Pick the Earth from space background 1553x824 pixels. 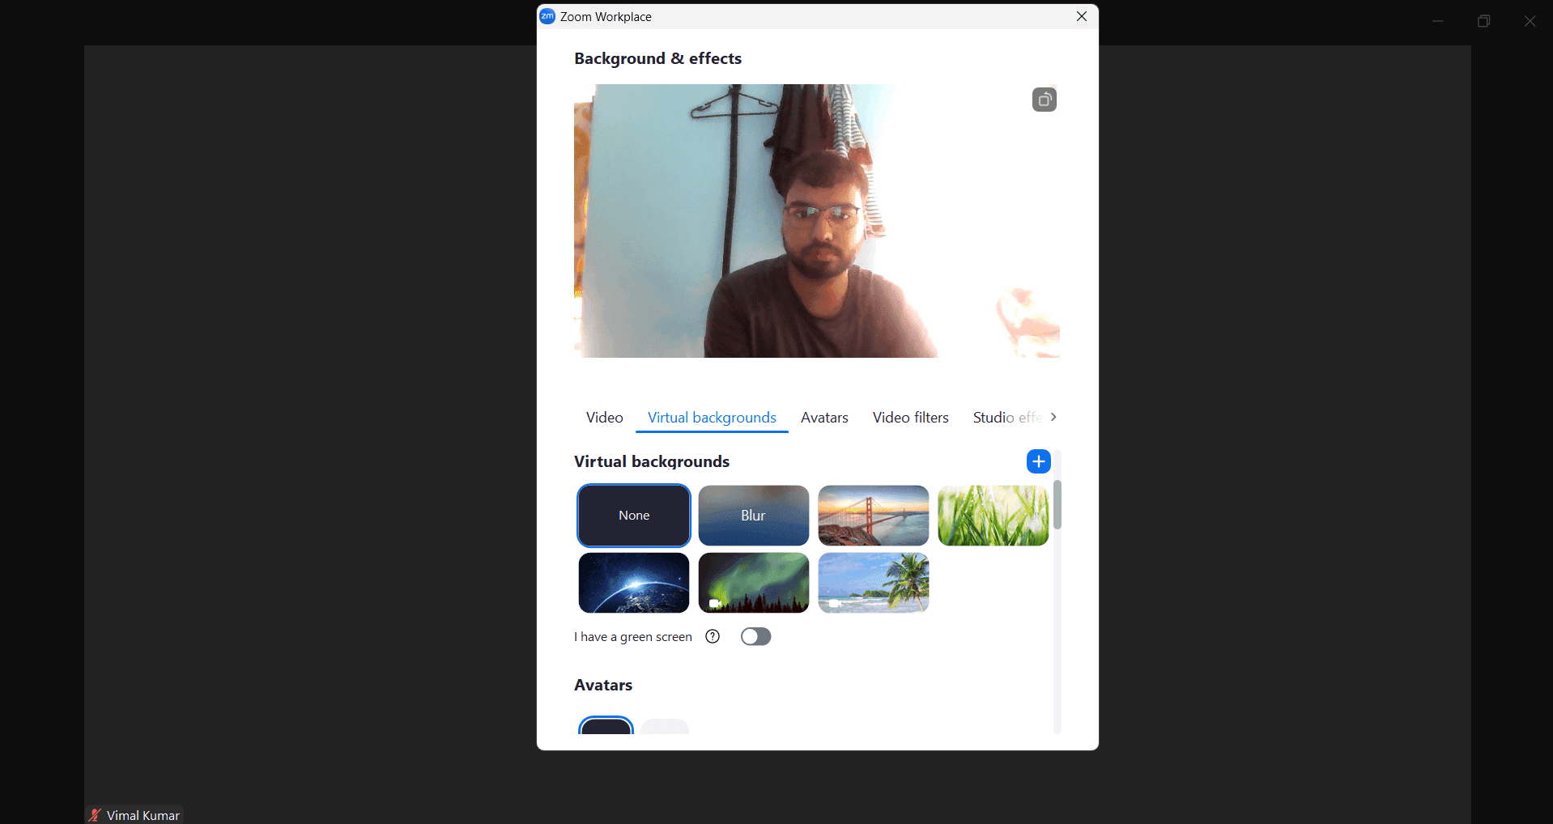pos(634,583)
